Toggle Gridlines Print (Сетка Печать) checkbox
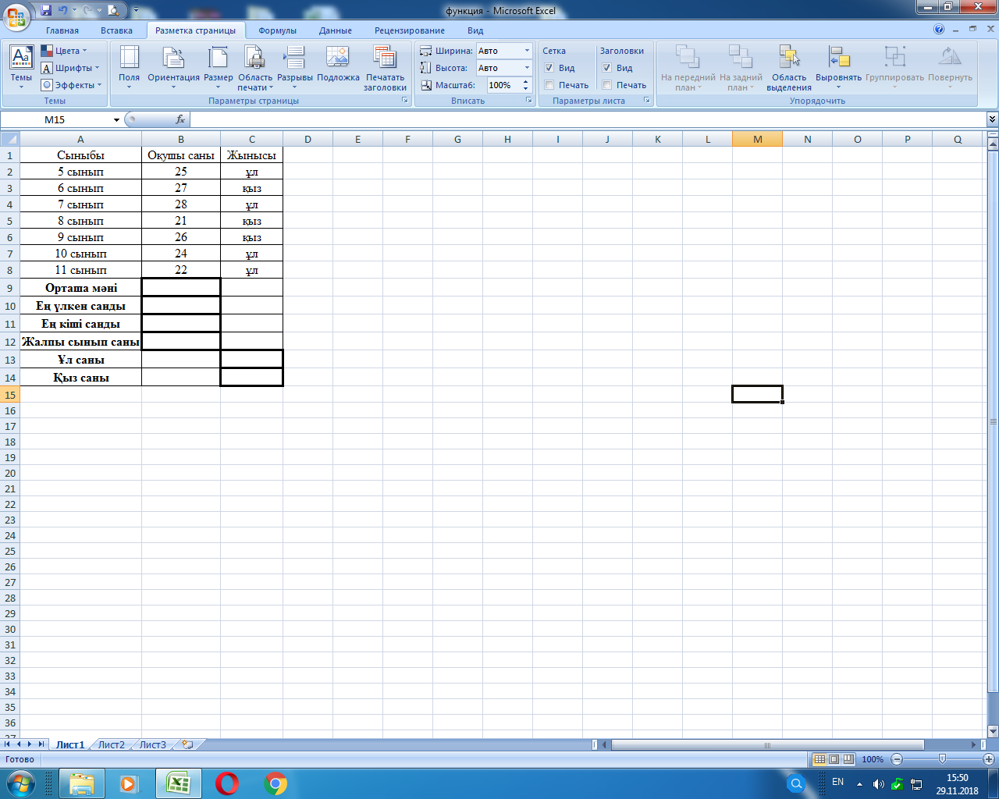999x799 pixels. (x=549, y=85)
